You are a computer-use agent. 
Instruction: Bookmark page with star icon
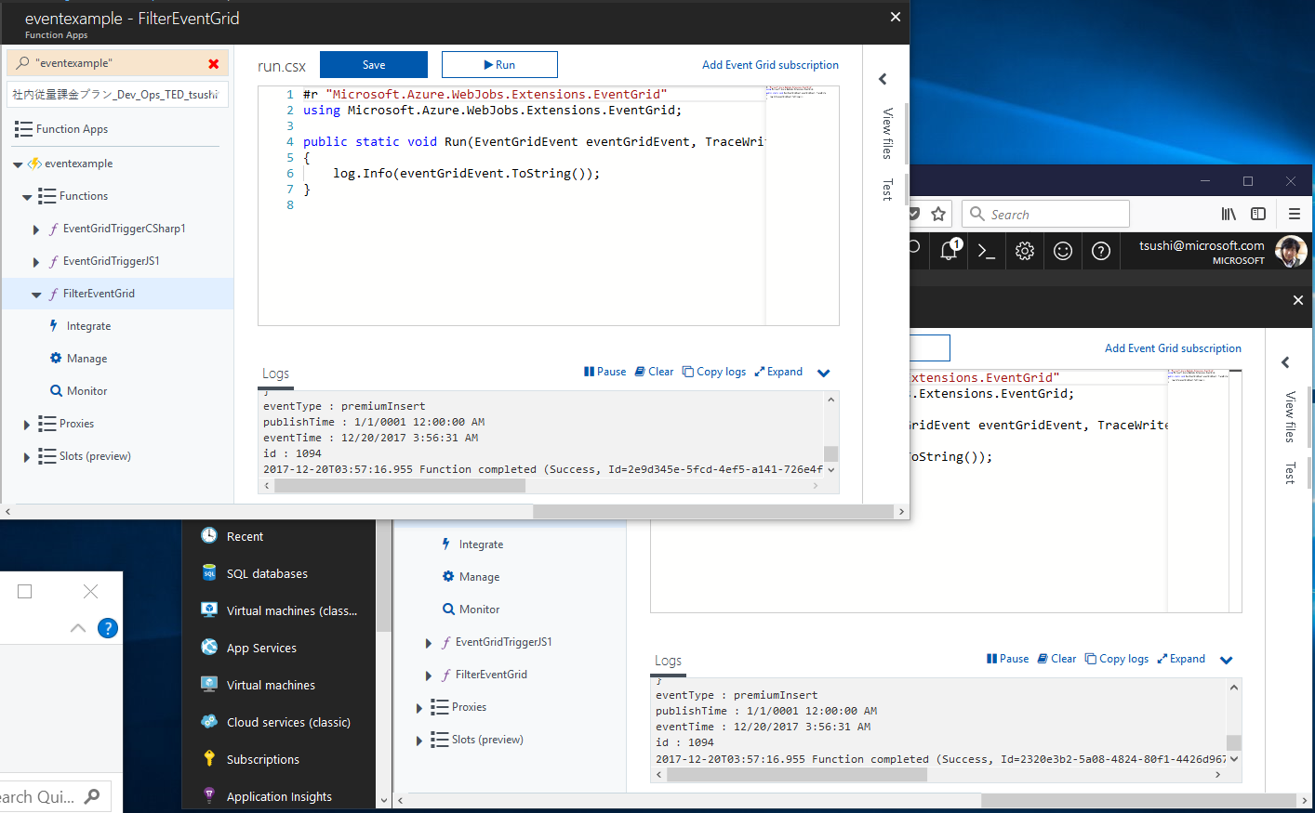click(938, 214)
